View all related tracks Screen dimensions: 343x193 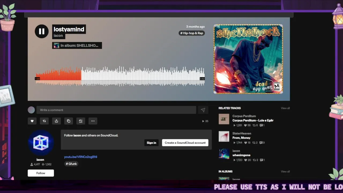click(285, 108)
